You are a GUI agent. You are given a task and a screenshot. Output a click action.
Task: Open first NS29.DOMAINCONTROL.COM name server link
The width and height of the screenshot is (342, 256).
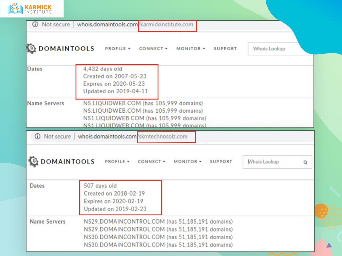tap(124, 222)
